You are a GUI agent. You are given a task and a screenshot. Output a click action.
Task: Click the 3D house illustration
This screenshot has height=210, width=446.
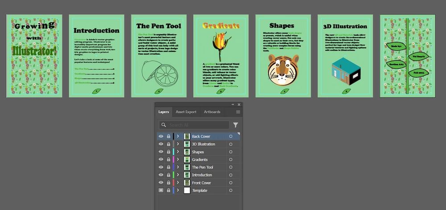[x=346, y=71]
